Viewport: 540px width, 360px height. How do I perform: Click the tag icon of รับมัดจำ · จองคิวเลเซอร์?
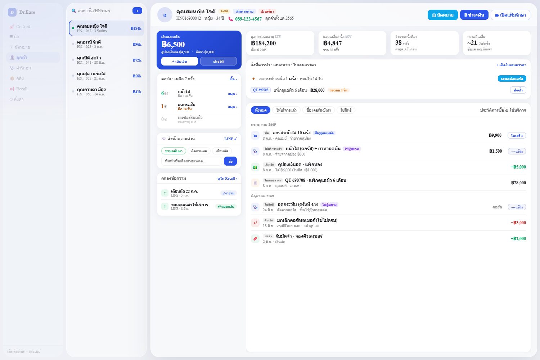255,239
